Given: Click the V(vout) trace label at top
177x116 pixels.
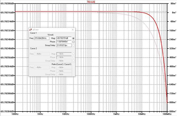Looking at the screenshot, I should [x=91, y=2].
